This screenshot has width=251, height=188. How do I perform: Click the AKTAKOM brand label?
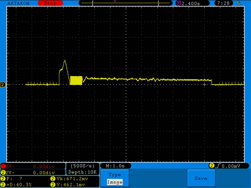(x=18, y=3)
